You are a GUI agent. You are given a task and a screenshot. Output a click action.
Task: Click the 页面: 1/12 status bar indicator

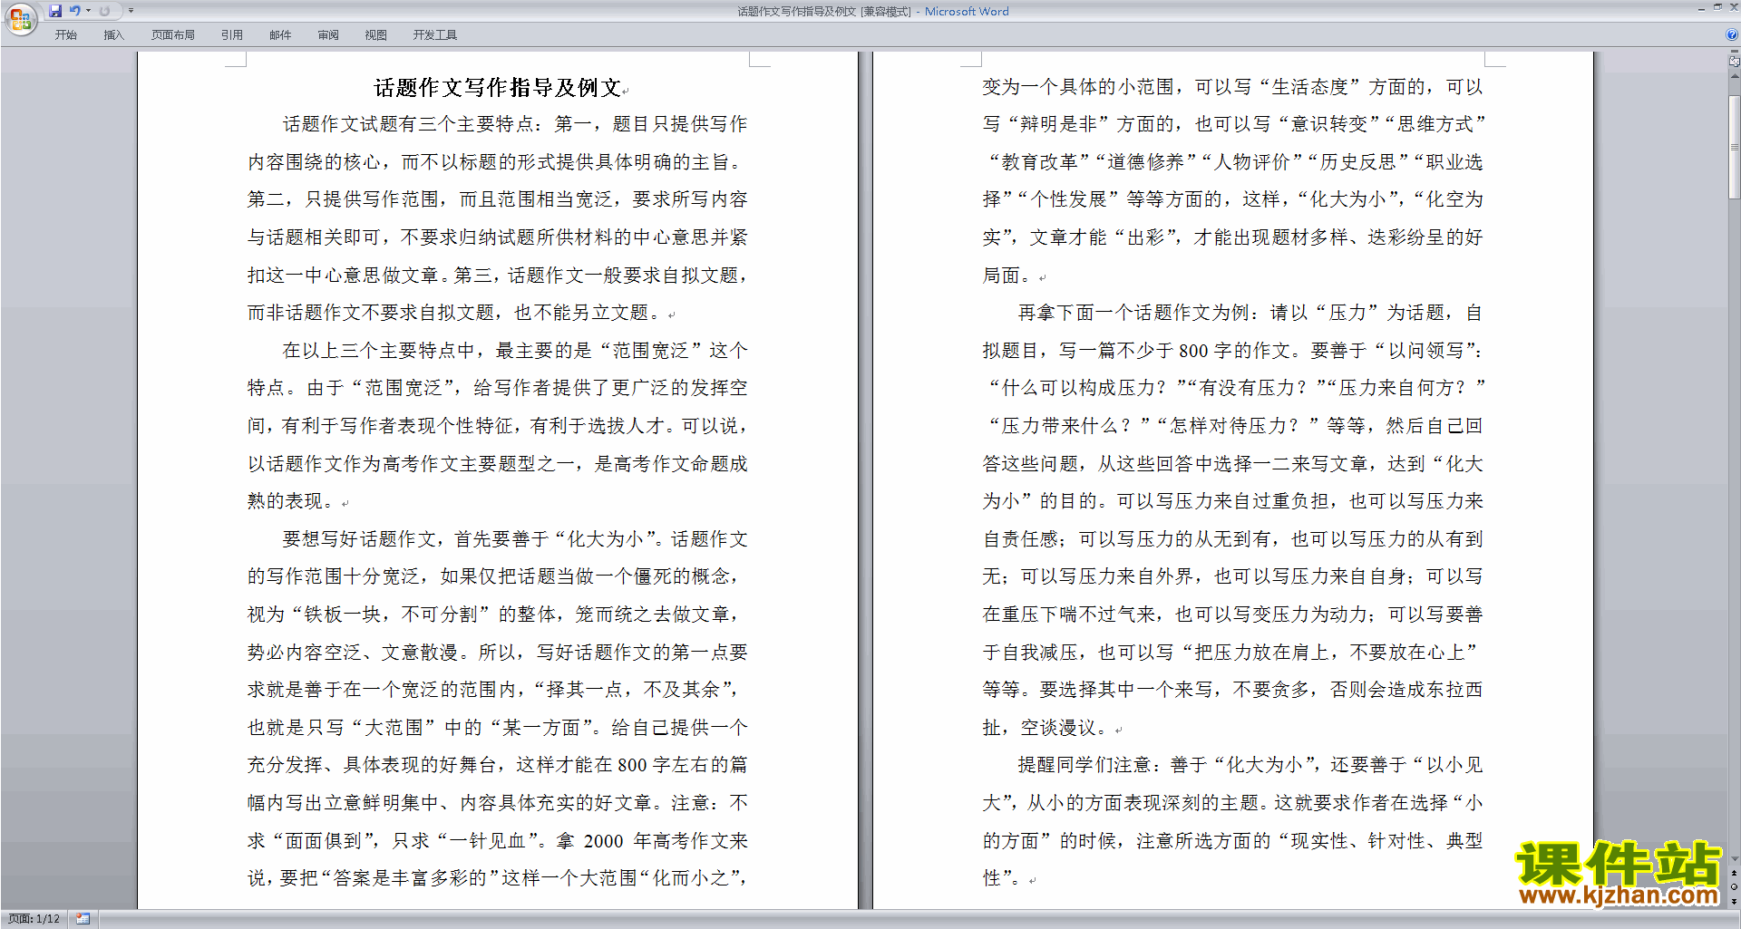click(34, 919)
